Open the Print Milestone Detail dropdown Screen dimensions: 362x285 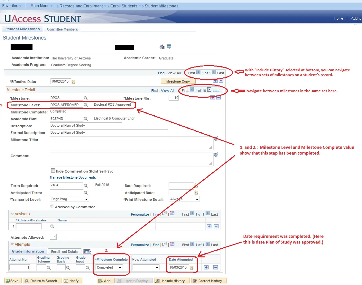184,199
